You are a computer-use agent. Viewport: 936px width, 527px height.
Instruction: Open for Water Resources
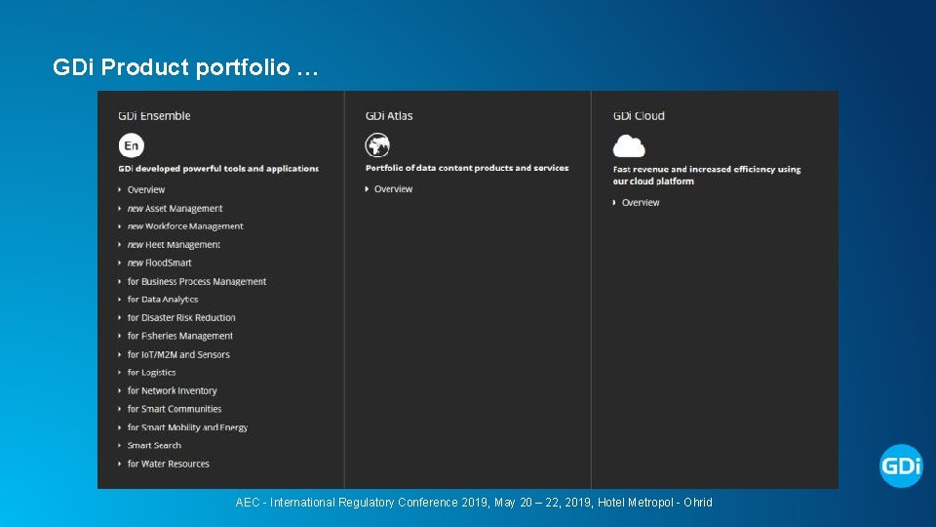tap(169, 464)
